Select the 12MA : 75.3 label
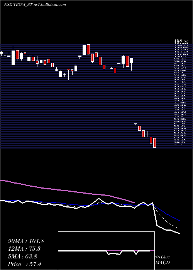Screen dimensions: 193x270 [x=24, y=249]
